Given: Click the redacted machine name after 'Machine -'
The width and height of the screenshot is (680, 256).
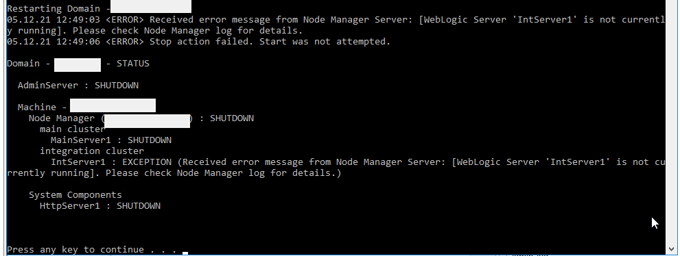Looking at the screenshot, I should 113,105.
